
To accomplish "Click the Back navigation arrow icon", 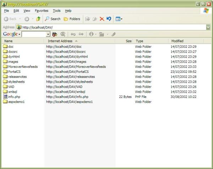I will point(6,19).
